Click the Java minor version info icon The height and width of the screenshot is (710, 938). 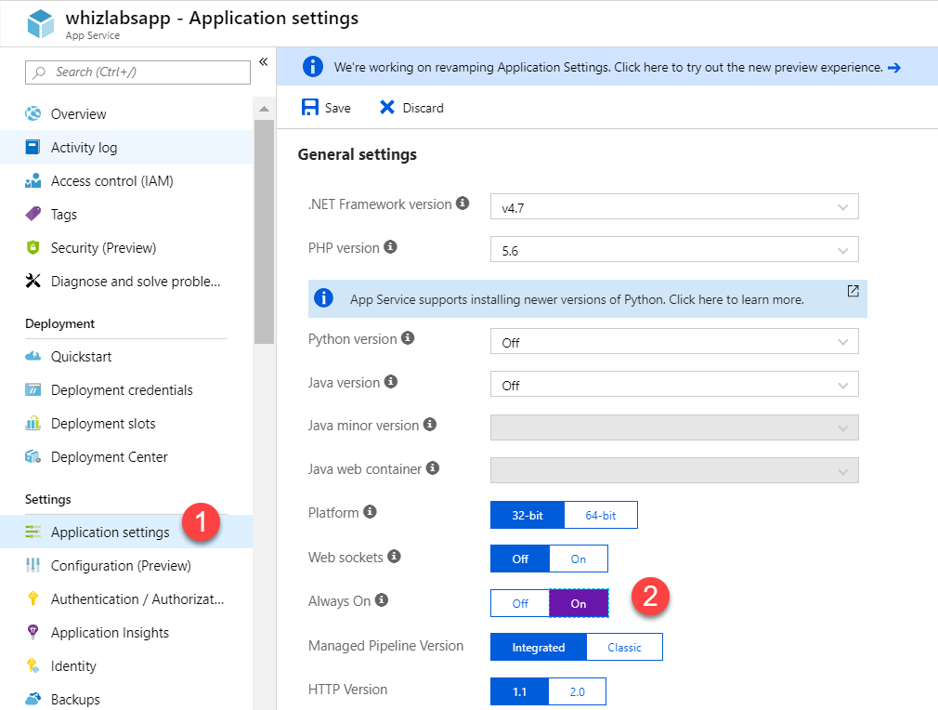429,425
